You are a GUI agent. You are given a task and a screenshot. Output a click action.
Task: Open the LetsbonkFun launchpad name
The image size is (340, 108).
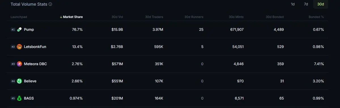(x=35, y=47)
